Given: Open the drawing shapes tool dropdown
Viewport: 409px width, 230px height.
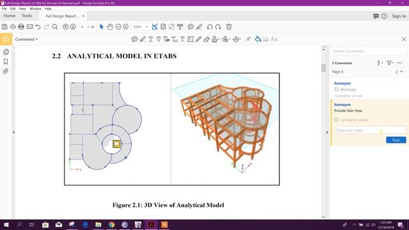Looking at the screenshot, I should pos(237,39).
